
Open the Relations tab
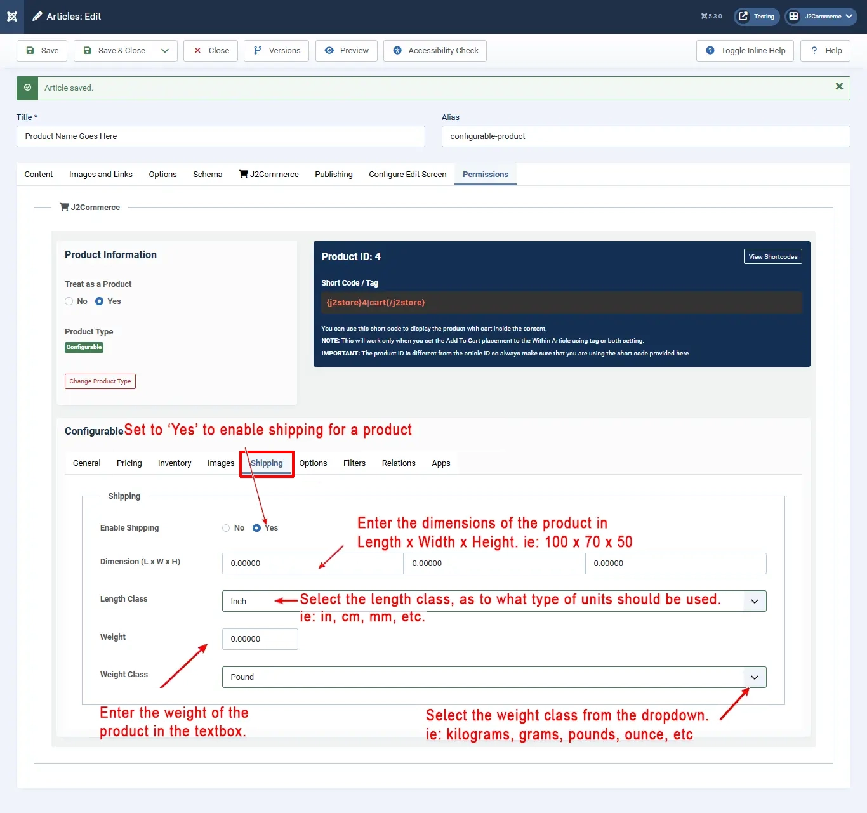(399, 463)
